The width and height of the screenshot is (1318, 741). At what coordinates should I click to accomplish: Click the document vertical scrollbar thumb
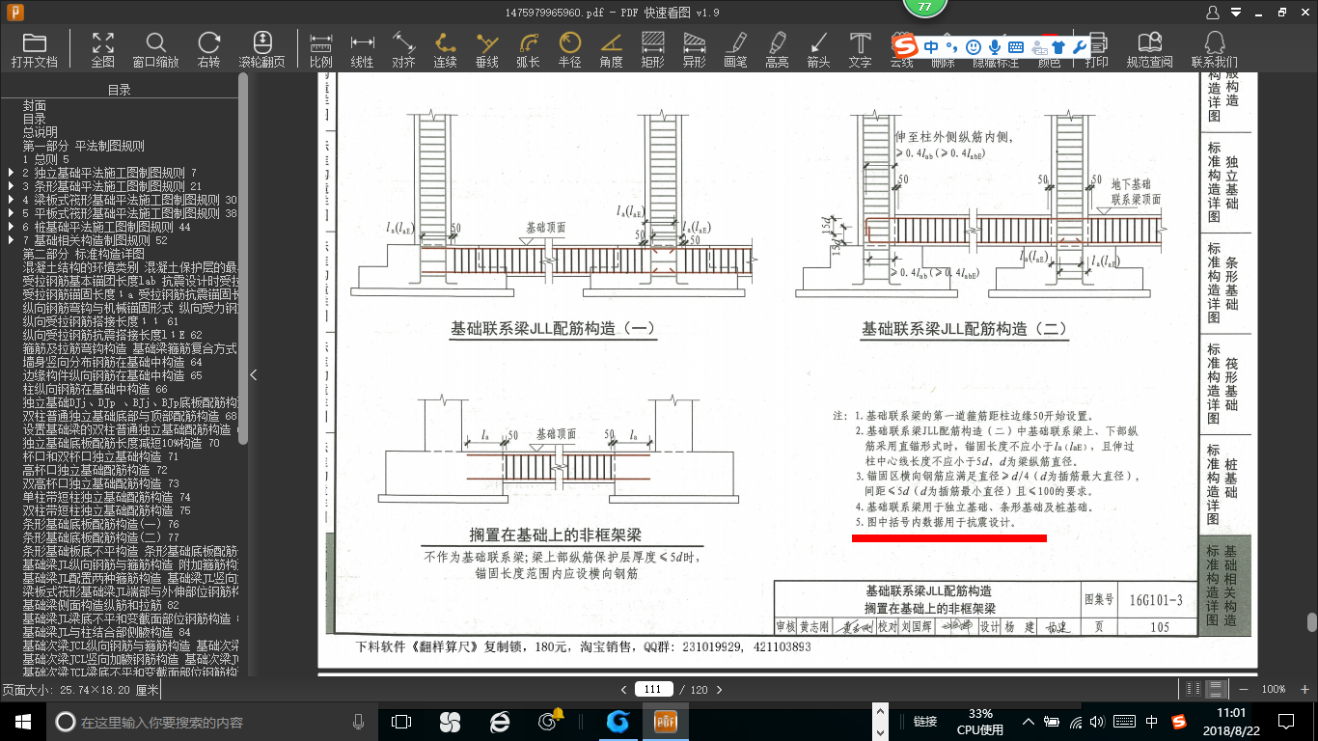[x=1311, y=622]
